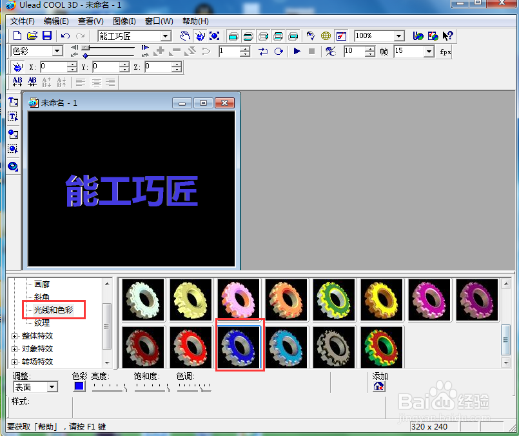The width and height of the screenshot is (519, 436).
Task: Open the object list dropdown 能工巧匠
Action: tap(166, 36)
